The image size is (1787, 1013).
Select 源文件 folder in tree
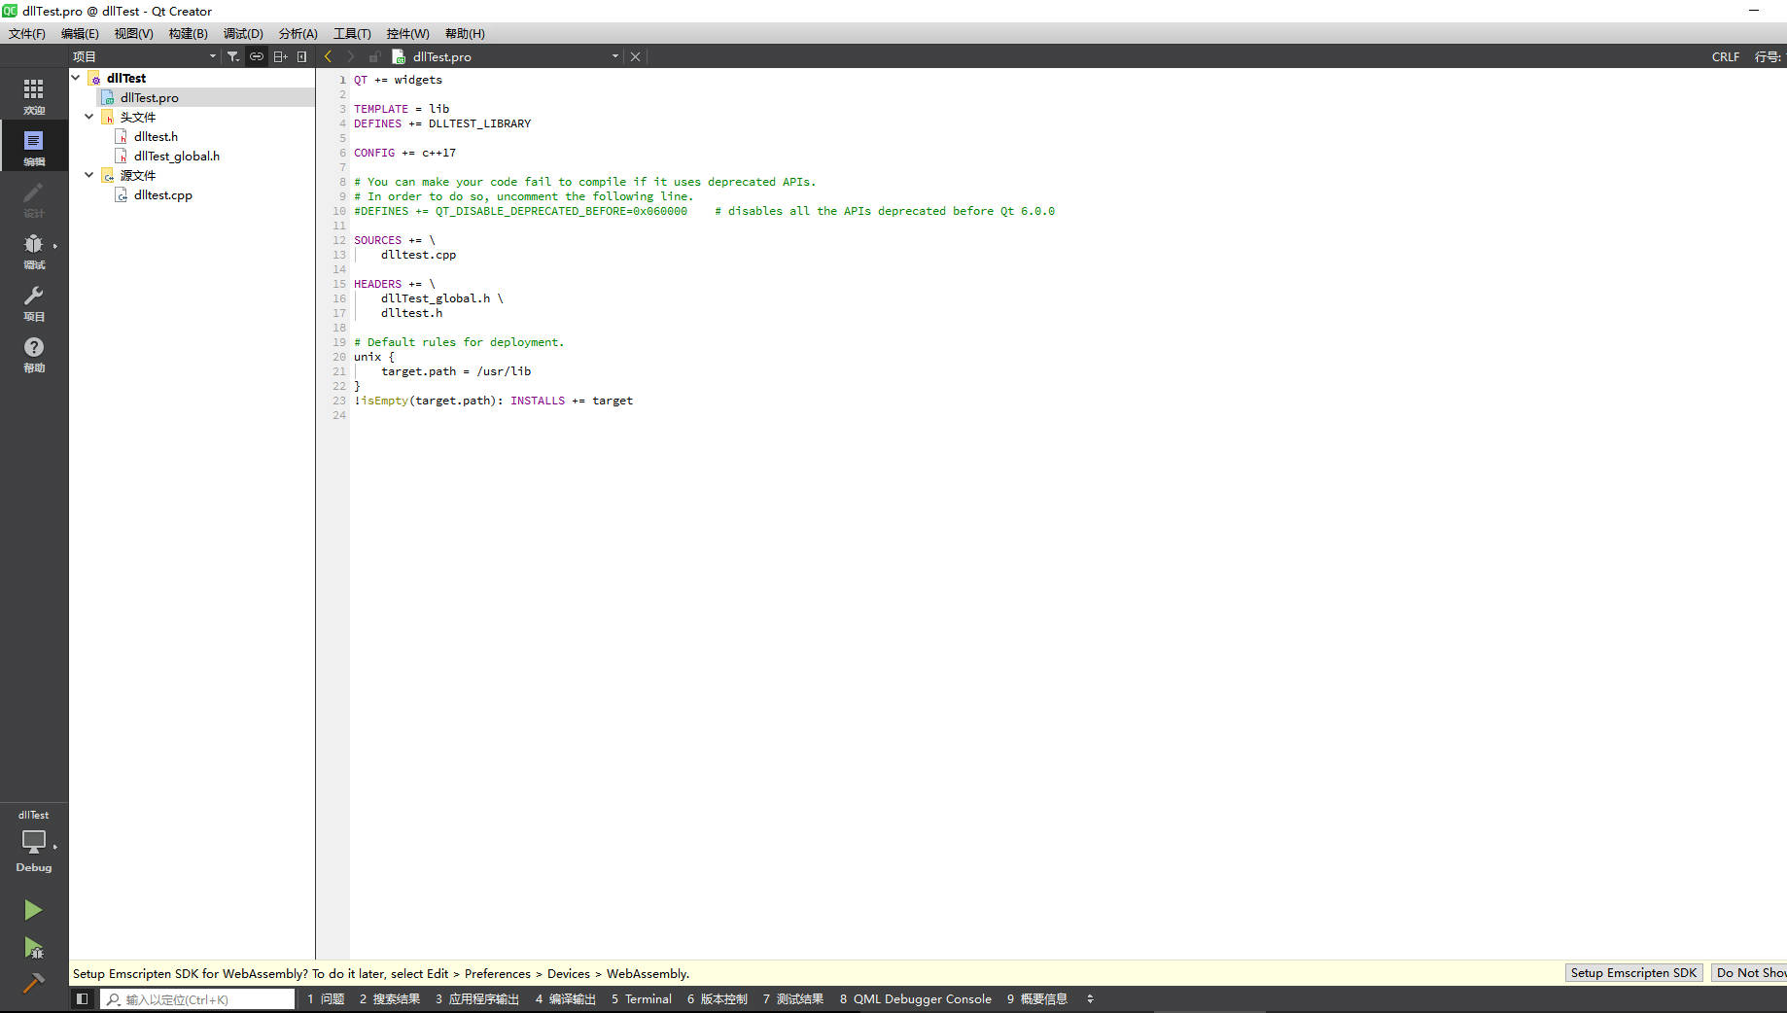(137, 175)
